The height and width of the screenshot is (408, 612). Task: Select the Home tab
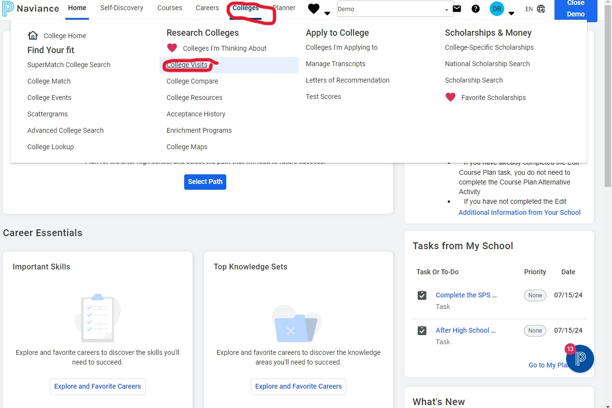(77, 8)
